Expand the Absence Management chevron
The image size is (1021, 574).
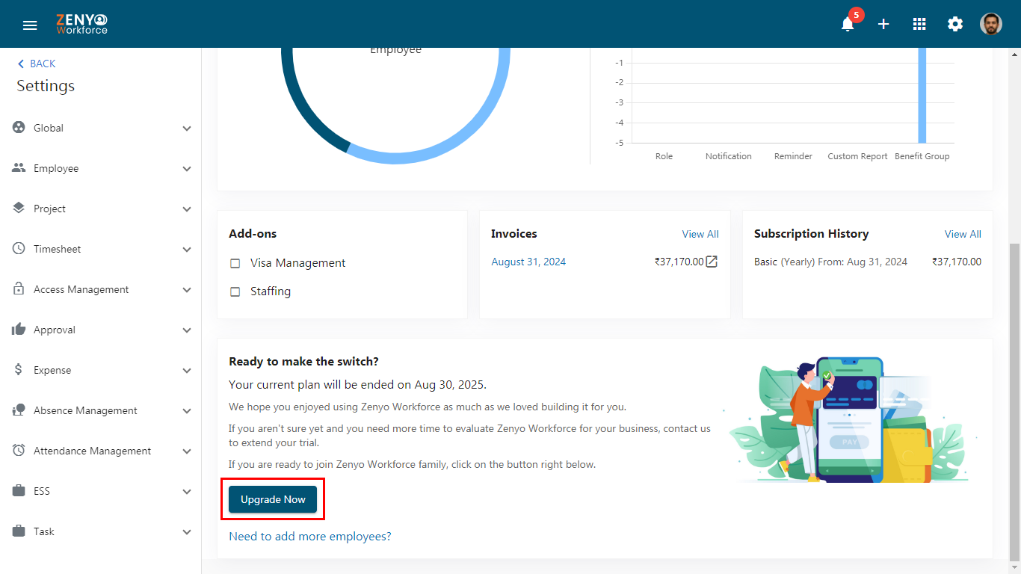pyautogui.click(x=187, y=411)
